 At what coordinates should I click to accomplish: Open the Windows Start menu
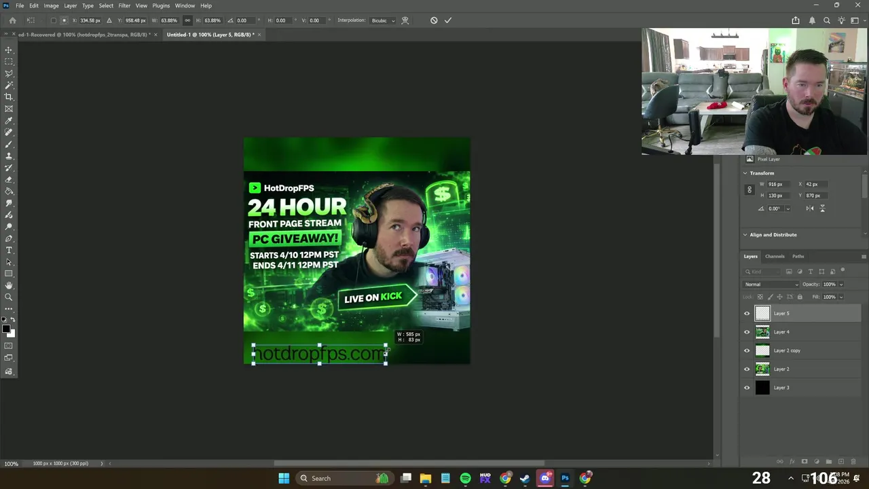[x=284, y=478]
